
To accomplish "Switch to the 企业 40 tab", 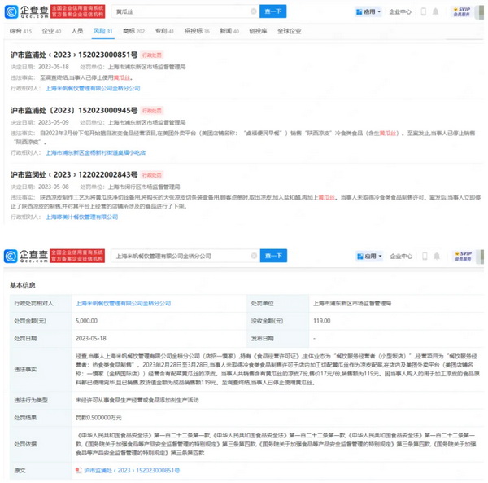I will coord(51,31).
